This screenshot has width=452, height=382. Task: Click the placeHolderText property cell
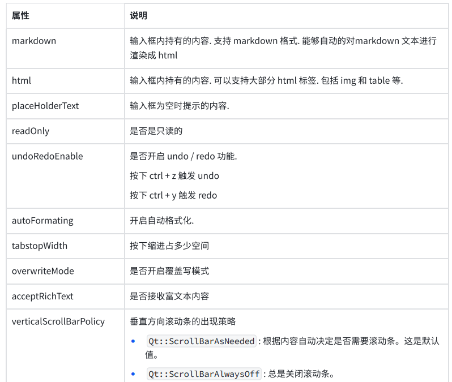click(x=66, y=106)
